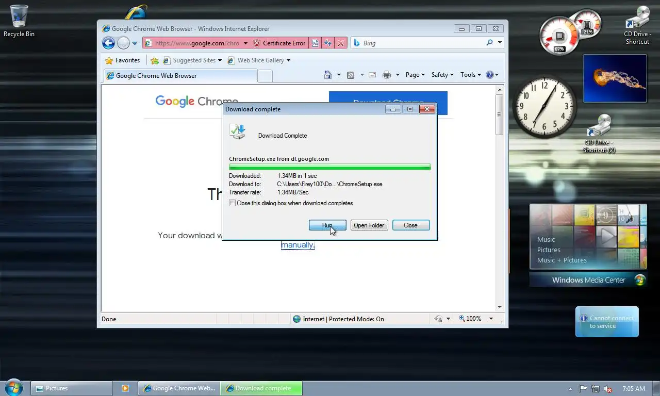The height and width of the screenshot is (396, 660).
Task: Select the Google Chrome Web Browser tab
Action: tap(180, 76)
